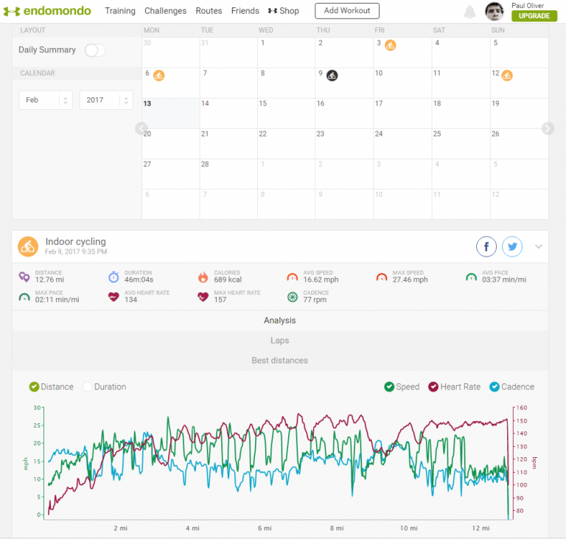Screen dimensions: 566x539
Task: Open the 2017 year dropdown
Action: [x=106, y=100]
